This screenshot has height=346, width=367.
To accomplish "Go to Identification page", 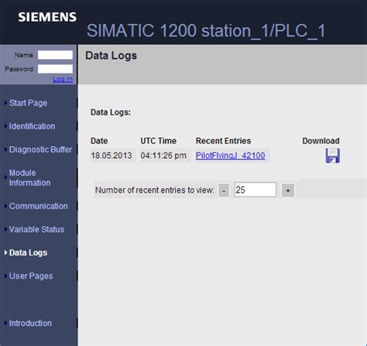I will point(32,126).
